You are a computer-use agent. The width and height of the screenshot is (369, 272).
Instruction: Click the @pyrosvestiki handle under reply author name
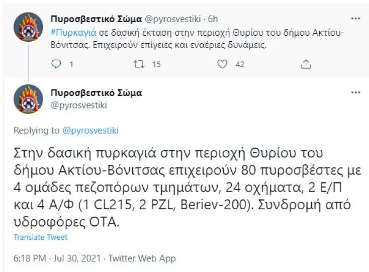point(78,105)
